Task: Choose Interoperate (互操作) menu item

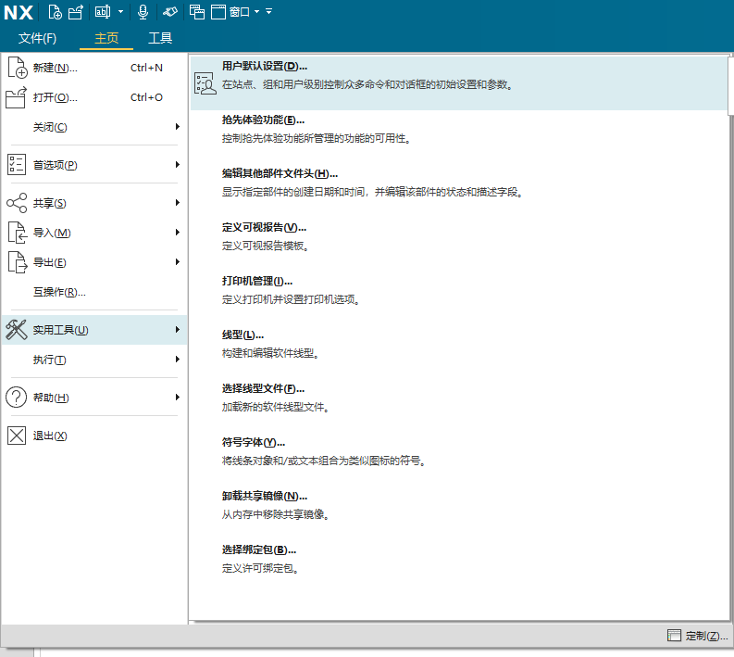Action: coord(59,292)
